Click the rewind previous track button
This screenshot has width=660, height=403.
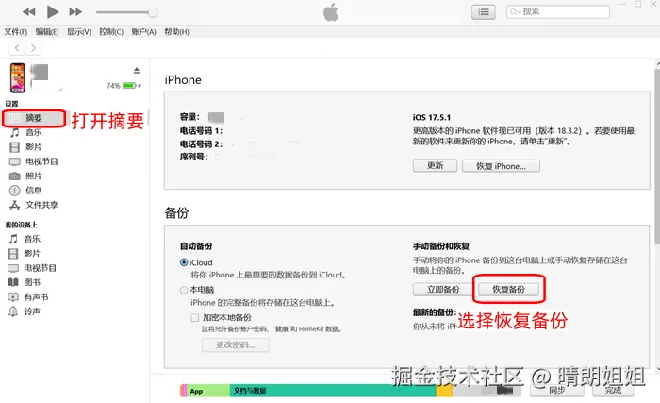point(28,12)
